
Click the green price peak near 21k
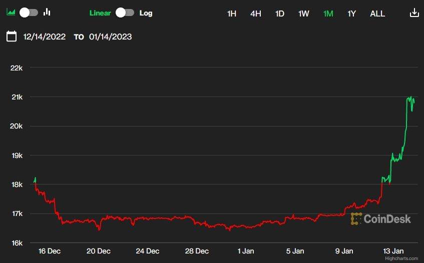click(x=410, y=97)
